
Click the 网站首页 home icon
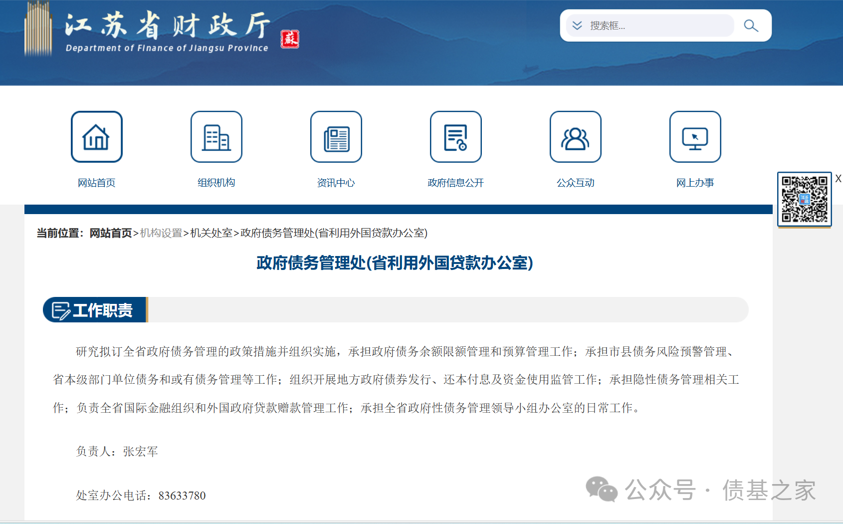96,137
